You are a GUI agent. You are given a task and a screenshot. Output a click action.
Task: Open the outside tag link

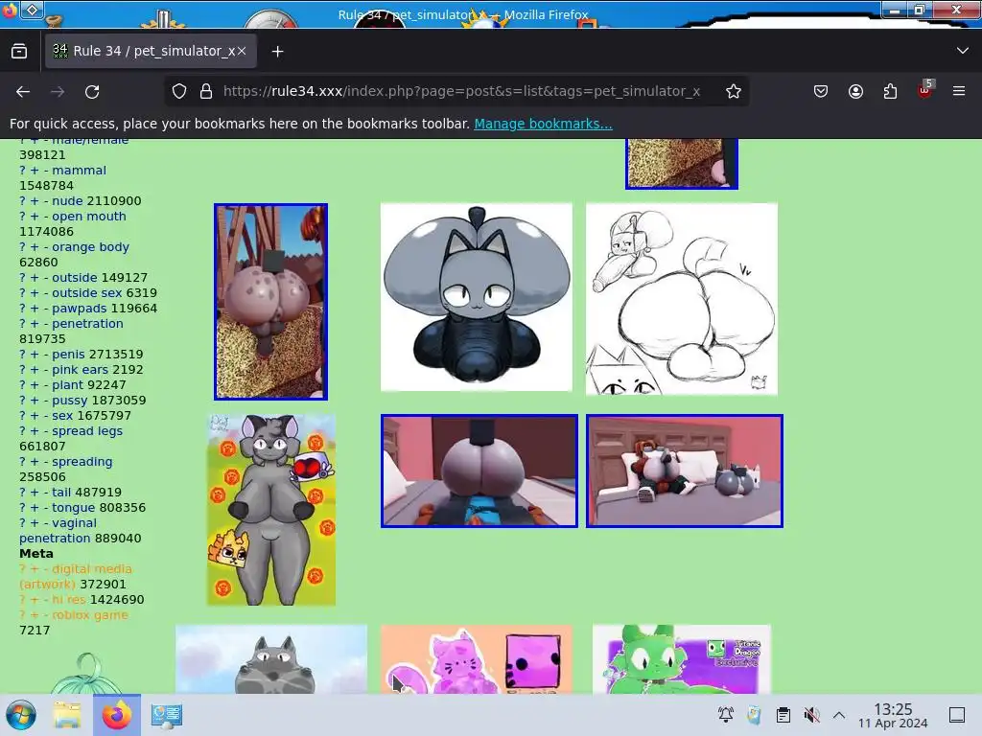point(74,277)
